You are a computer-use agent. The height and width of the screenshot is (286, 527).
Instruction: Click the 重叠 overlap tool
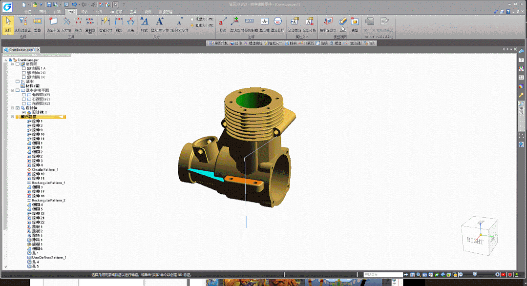pyautogui.click(x=37, y=24)
